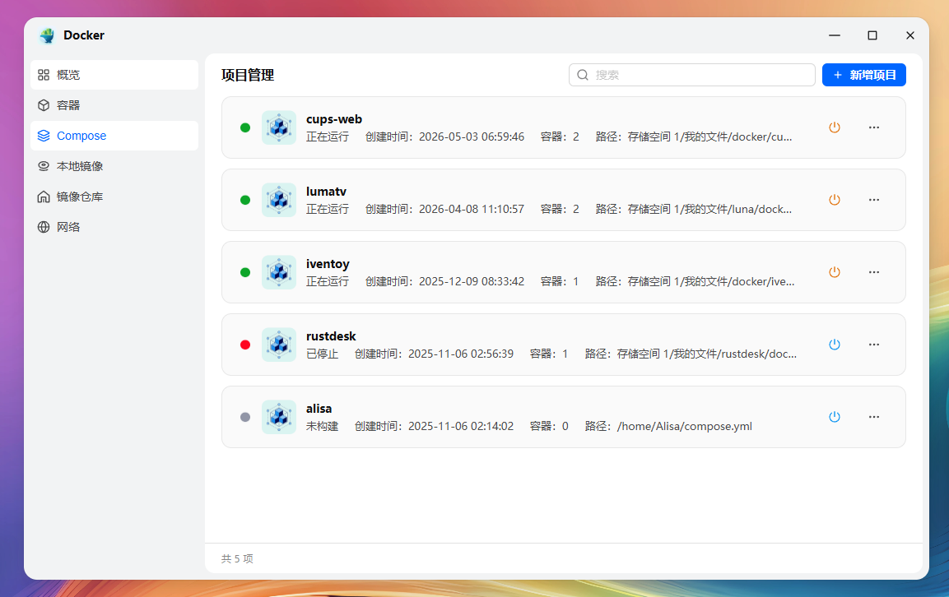The image size is (949, 597).
Task: Click the rustdesk 已停止 status text
Action: pyautogui.click(x=322, y=354)
